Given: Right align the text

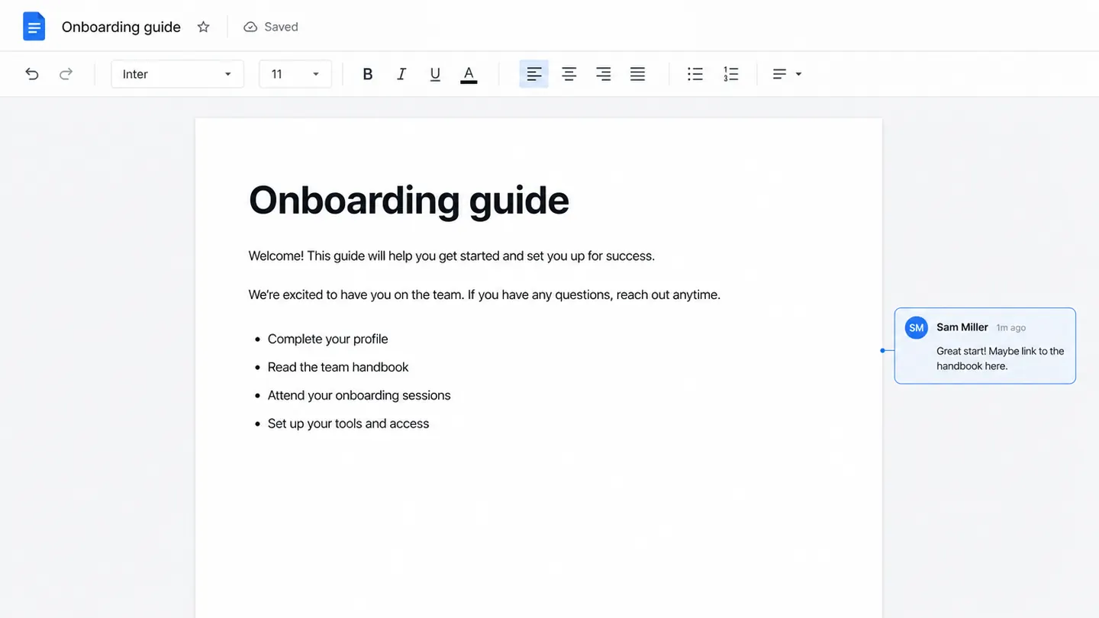Looking at the screenshot, I should 603,74.
